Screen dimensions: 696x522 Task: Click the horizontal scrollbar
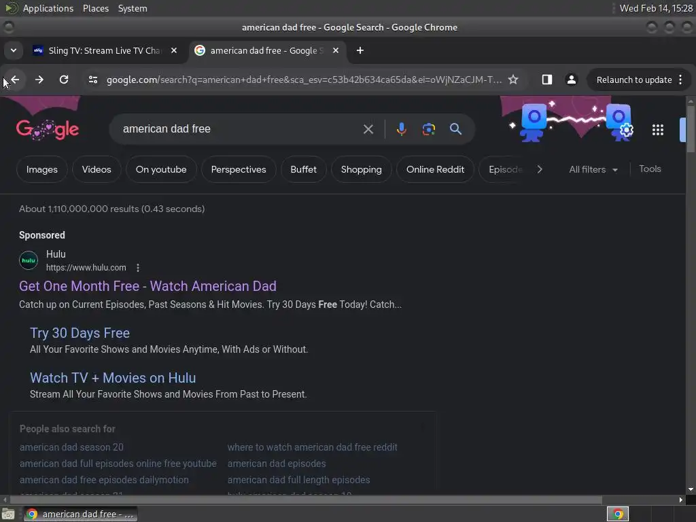click(x=305, y=500)
